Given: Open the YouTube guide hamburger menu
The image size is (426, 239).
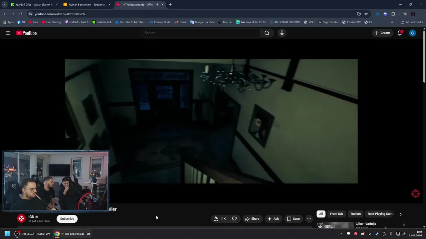Looking at the screenshot, I should [x=8, y=33].
